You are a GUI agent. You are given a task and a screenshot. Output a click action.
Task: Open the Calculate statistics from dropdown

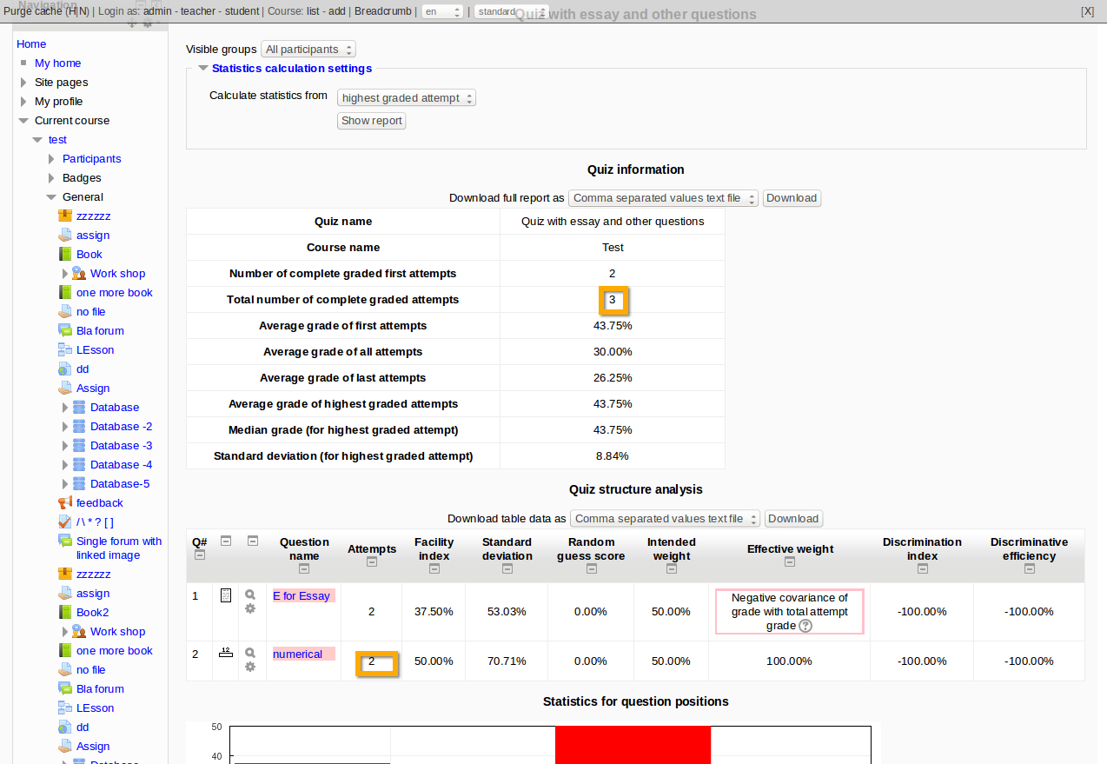pyautogui.click(x=407, y=98)
